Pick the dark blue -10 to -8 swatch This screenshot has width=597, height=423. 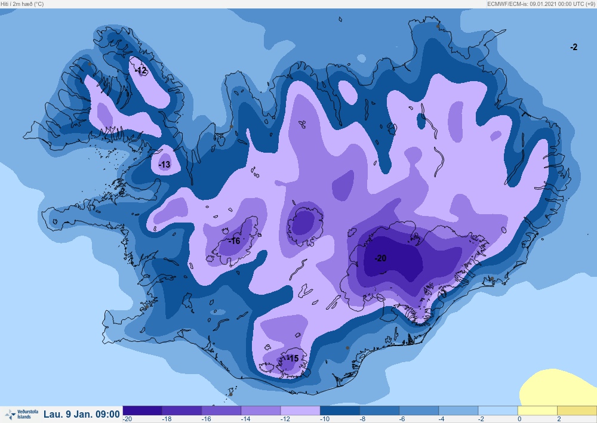pos(340,410)
